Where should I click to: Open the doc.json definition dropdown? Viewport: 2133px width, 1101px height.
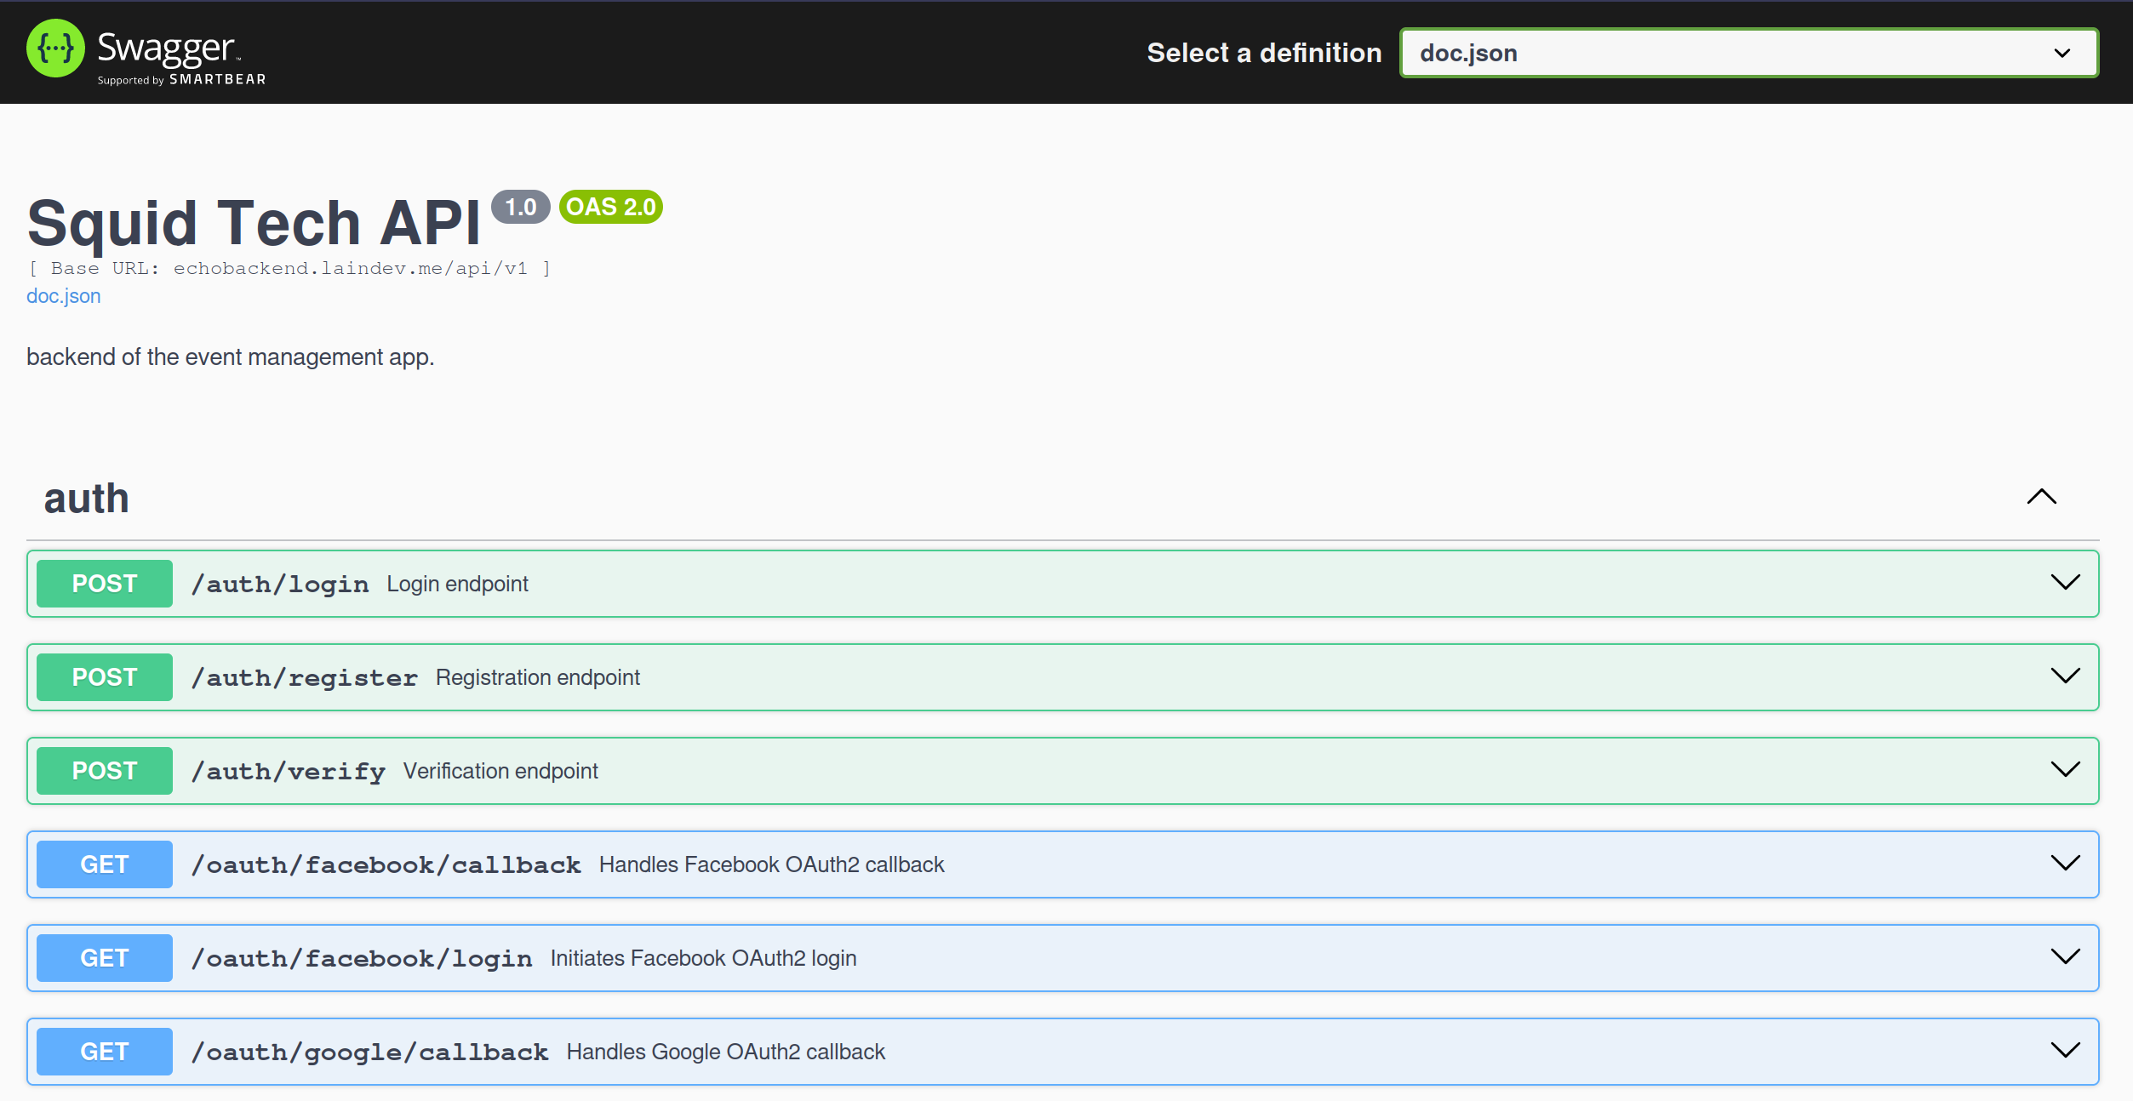[1748, 53]
